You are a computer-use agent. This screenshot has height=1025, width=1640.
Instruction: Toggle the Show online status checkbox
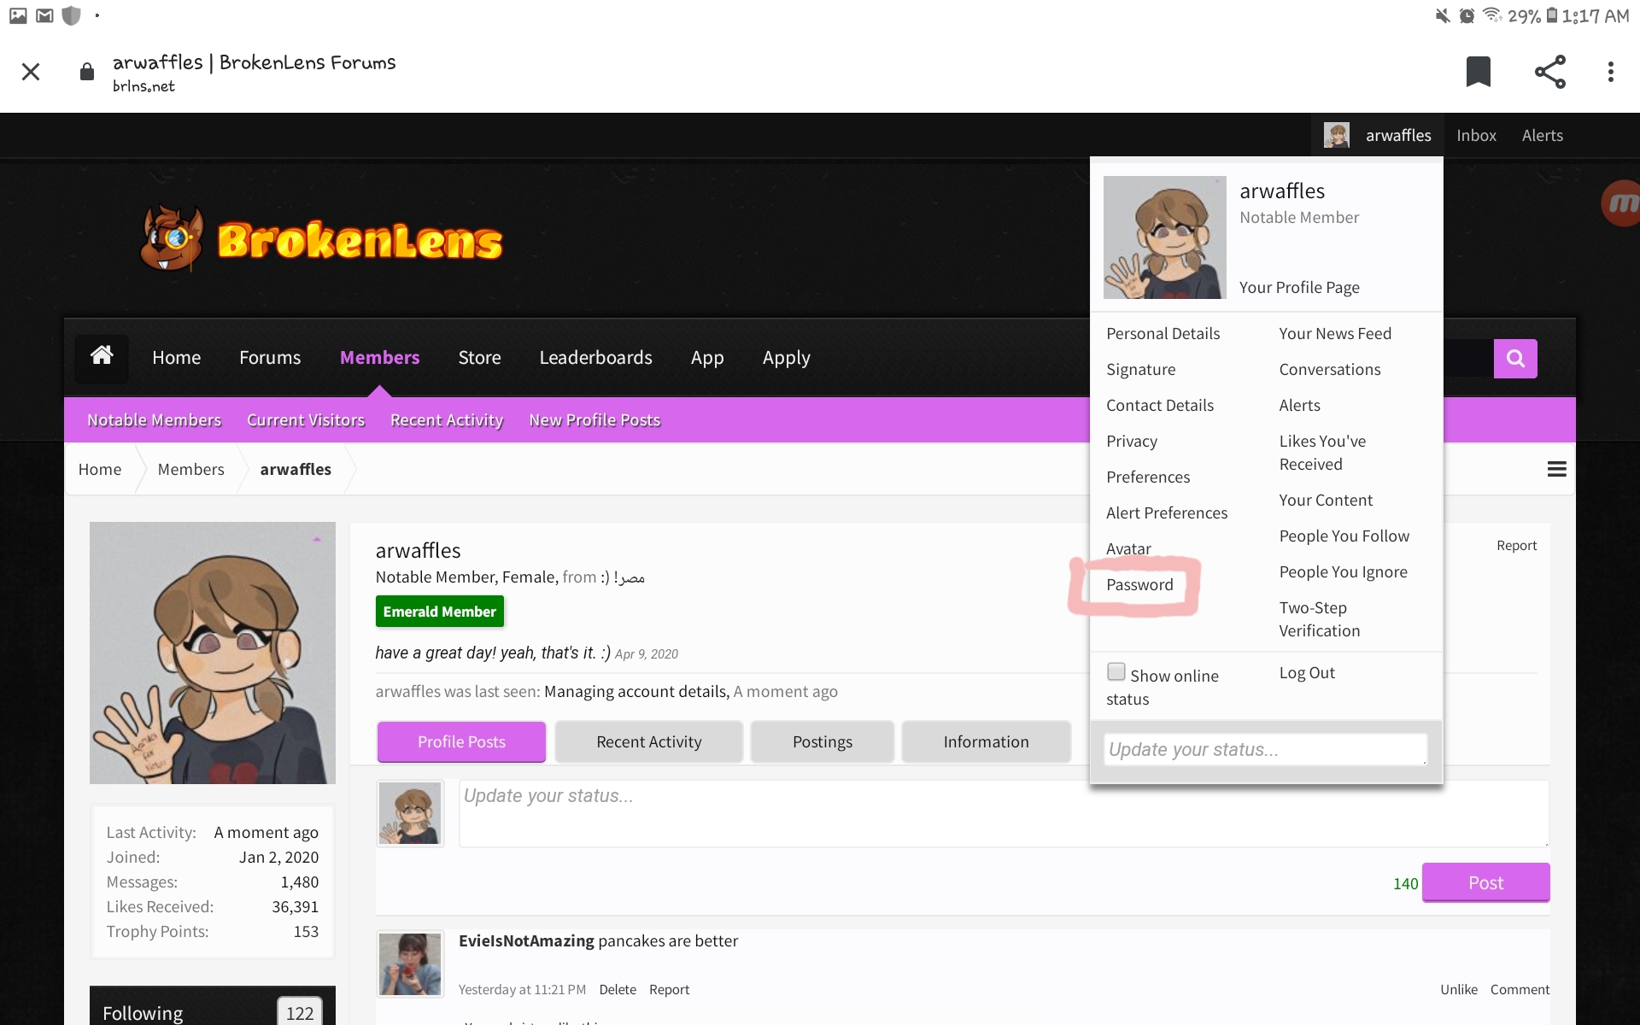click(1116, 671)
